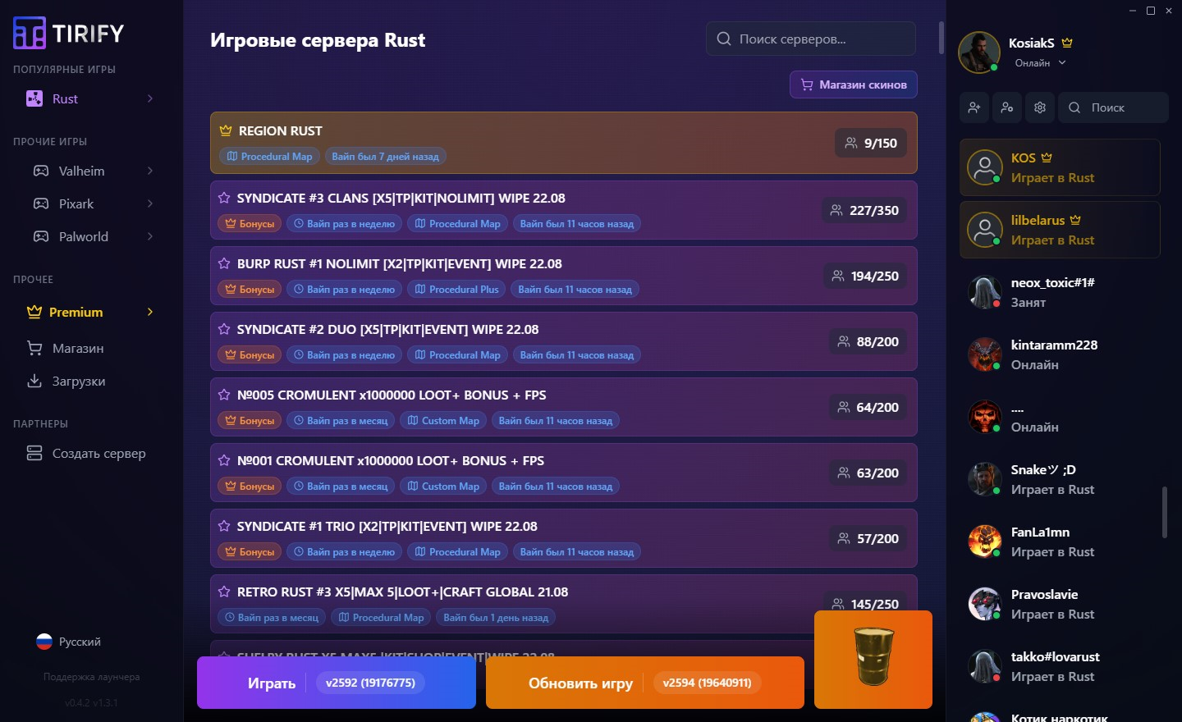This screenshot has height=722, width=1182.
Task: Click add friend icon
Action: pos(974,107)
